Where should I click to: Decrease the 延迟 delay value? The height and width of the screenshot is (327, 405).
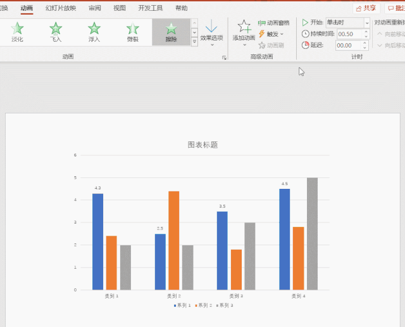coord(364,48)
